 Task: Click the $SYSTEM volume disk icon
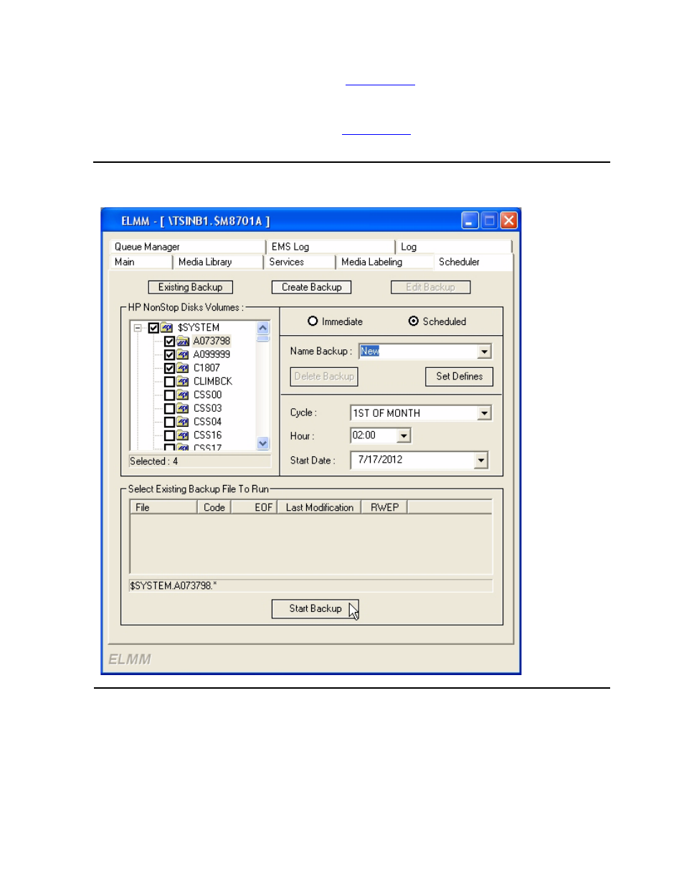pos(167,328)
